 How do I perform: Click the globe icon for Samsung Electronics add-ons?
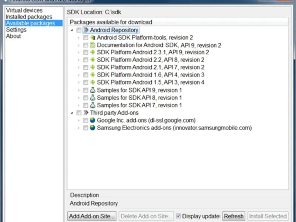click(x=92, y=128)
